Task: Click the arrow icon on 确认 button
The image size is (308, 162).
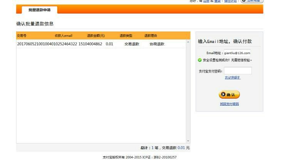Action: [x=223, y=95]
